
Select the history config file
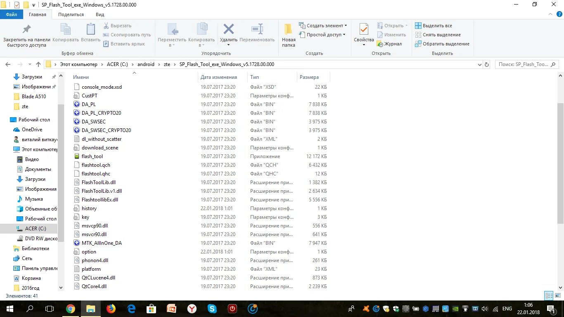coord(89,208)
